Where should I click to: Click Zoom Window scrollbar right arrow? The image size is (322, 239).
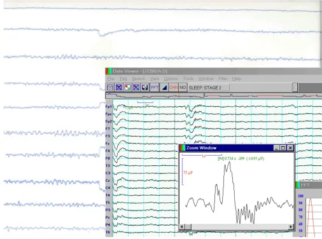pyautogui.click(x=291, y=227)
